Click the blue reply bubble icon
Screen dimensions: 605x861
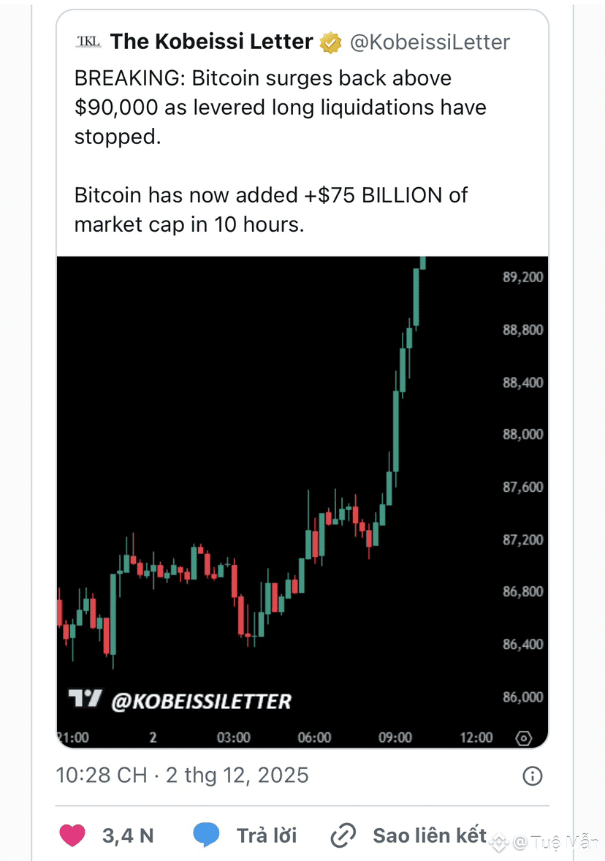pos(207,835)
